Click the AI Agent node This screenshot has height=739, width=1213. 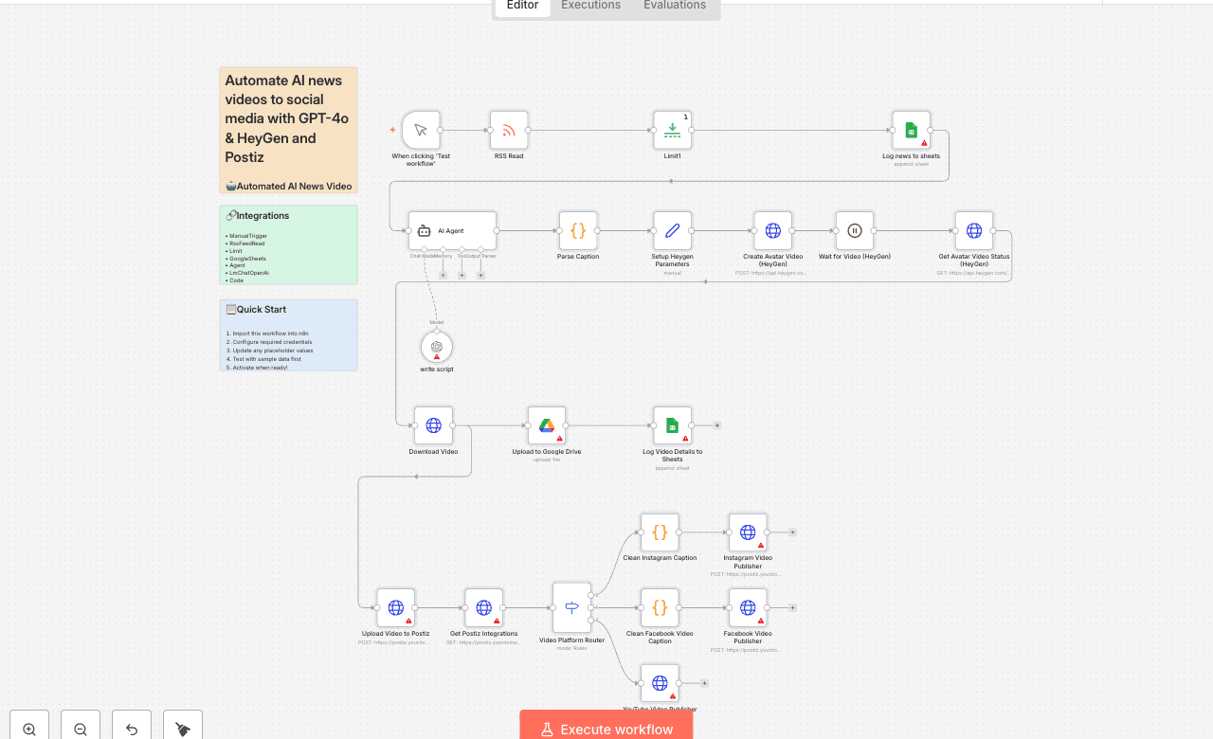(x=452, y=231)
